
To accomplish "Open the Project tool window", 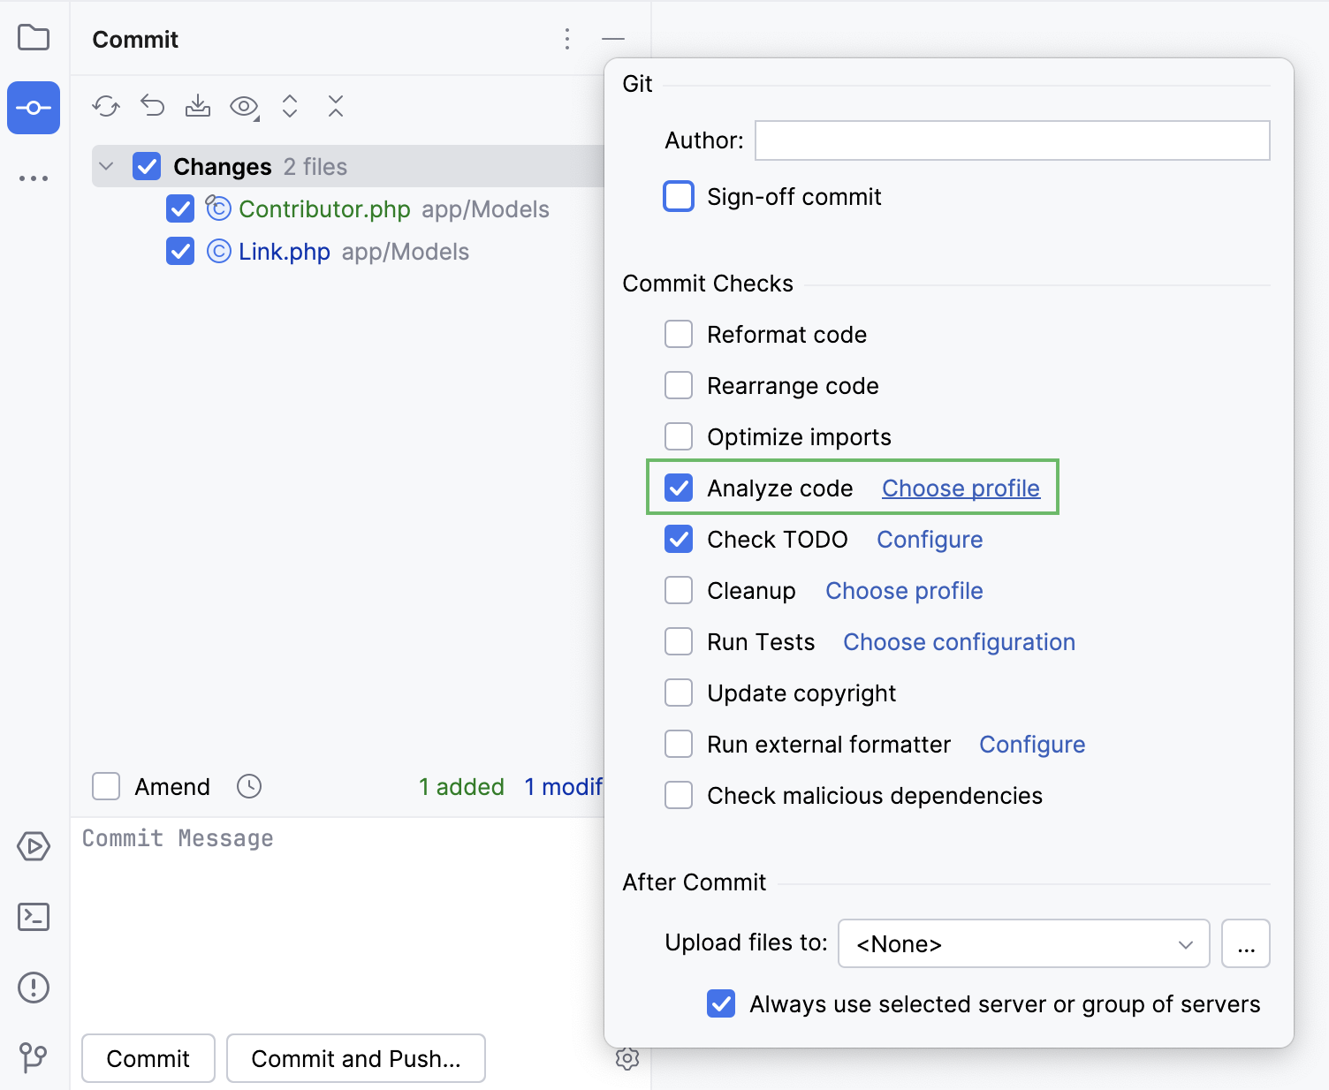I will tap(33, 38).
